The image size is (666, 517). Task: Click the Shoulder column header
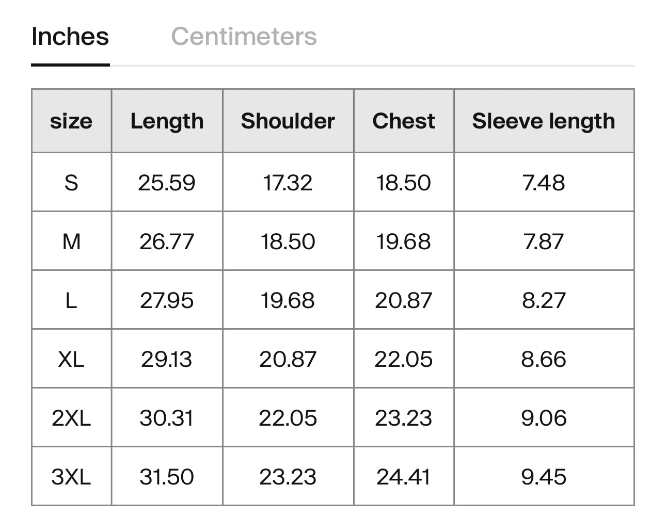point(288,121)
